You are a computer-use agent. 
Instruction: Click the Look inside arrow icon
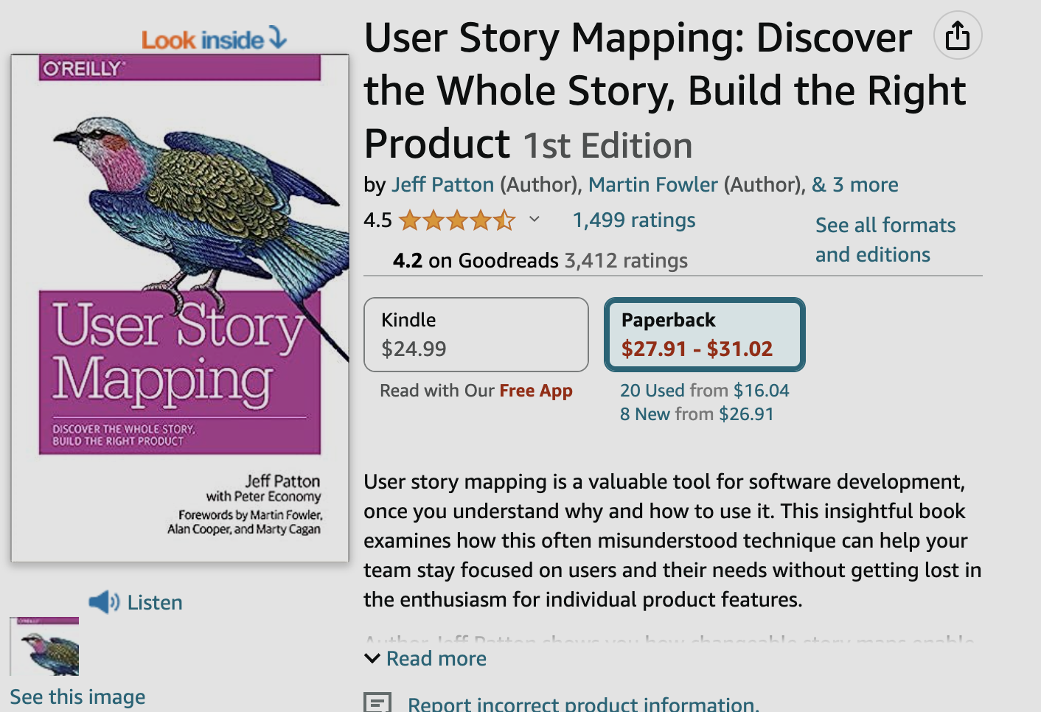pos(278,37)
